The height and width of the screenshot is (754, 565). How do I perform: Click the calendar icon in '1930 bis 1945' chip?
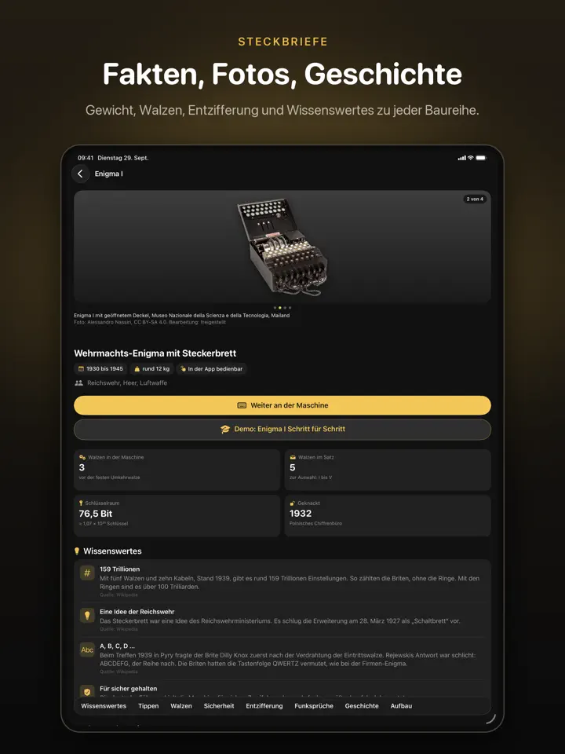click(81, 369)
